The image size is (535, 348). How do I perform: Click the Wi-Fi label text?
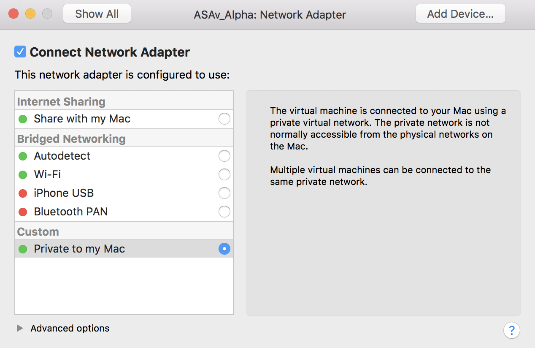pos(47,174)
